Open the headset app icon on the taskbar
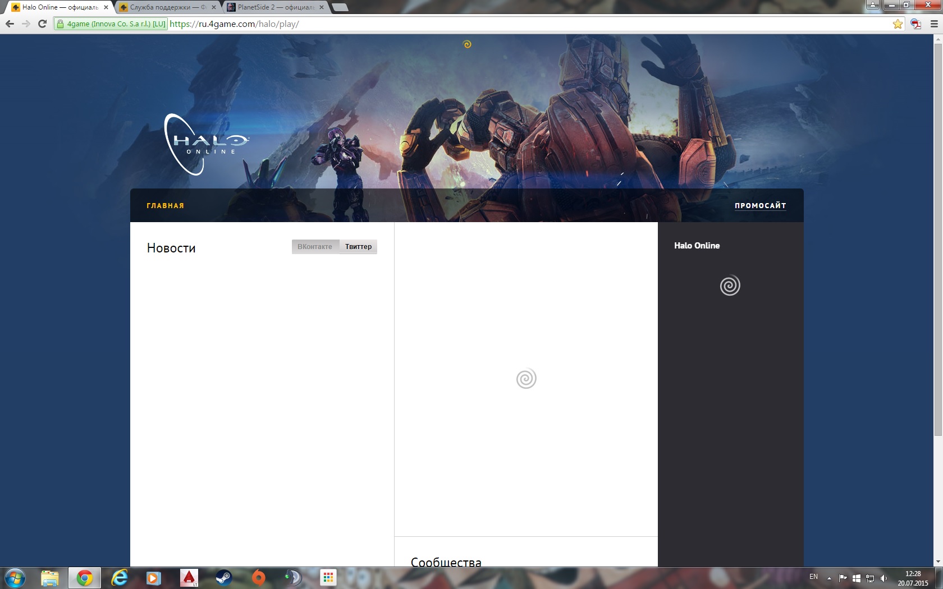This screenshot has height=589, width=943. [294, 578]
